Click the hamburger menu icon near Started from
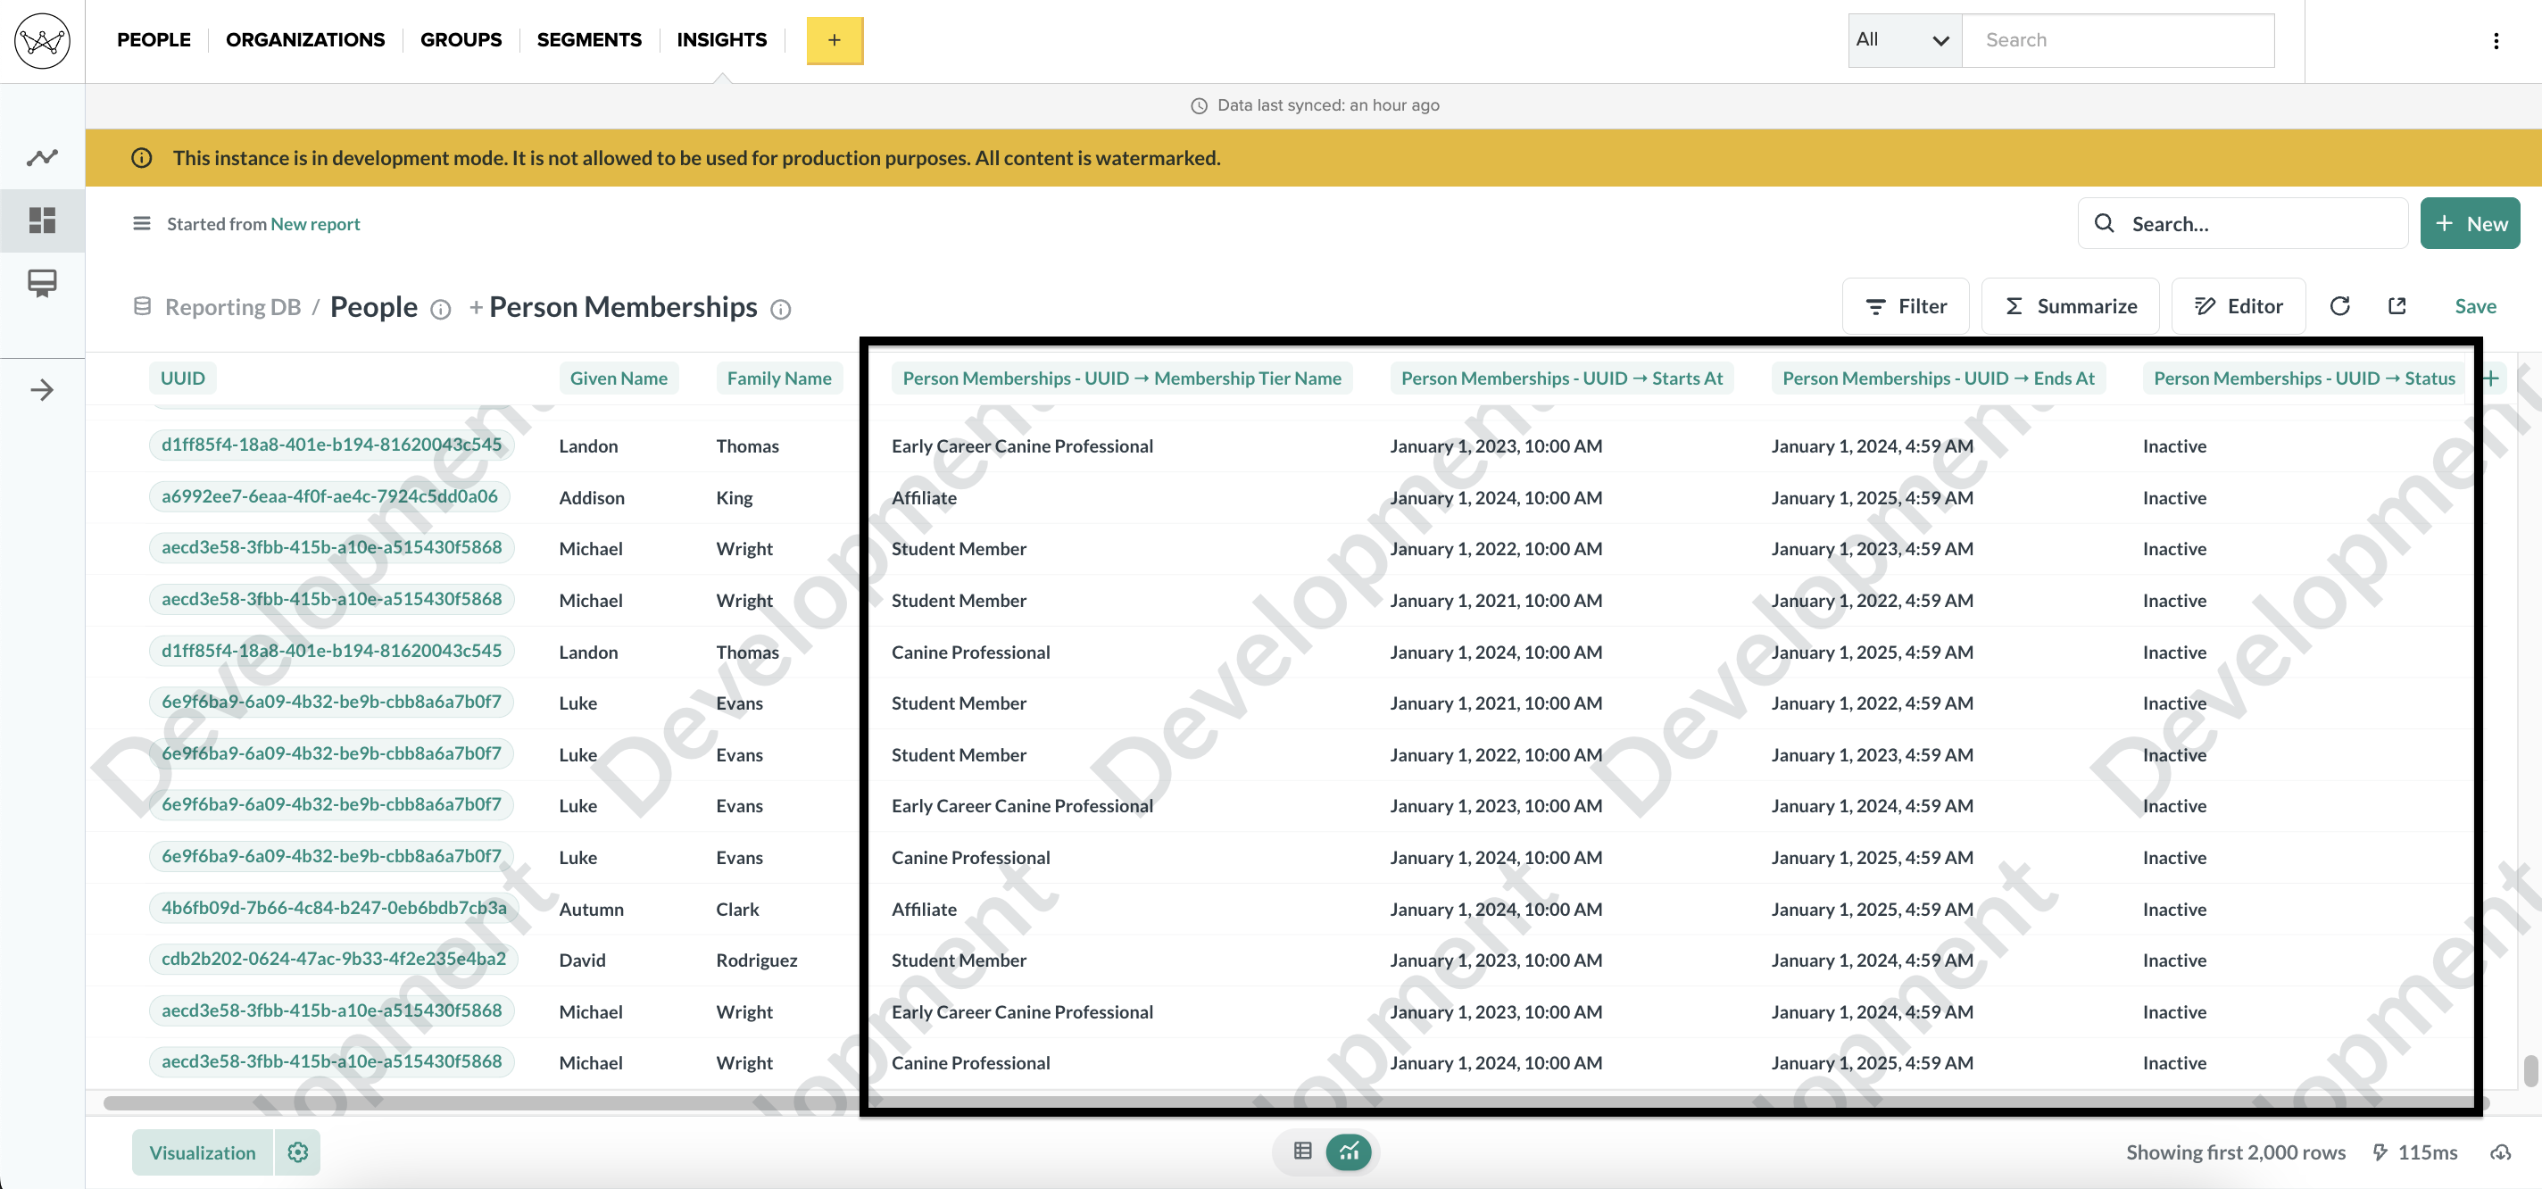2542x1189 pixels. (x=142, y=224)
